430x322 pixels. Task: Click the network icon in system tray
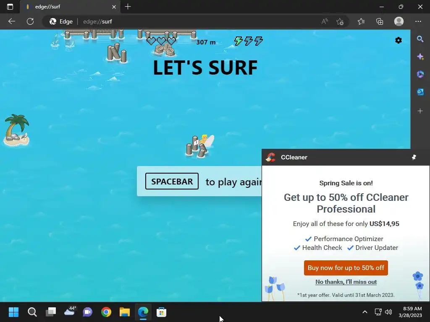378,312
